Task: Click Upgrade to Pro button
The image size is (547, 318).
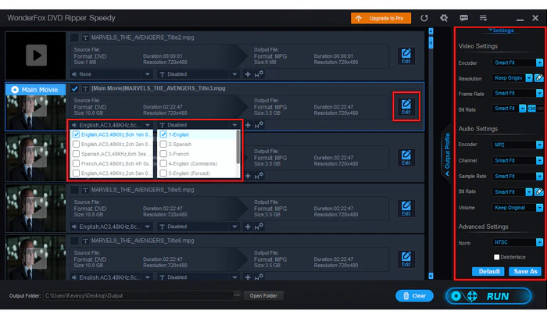Action: click(x=381, y=18)
